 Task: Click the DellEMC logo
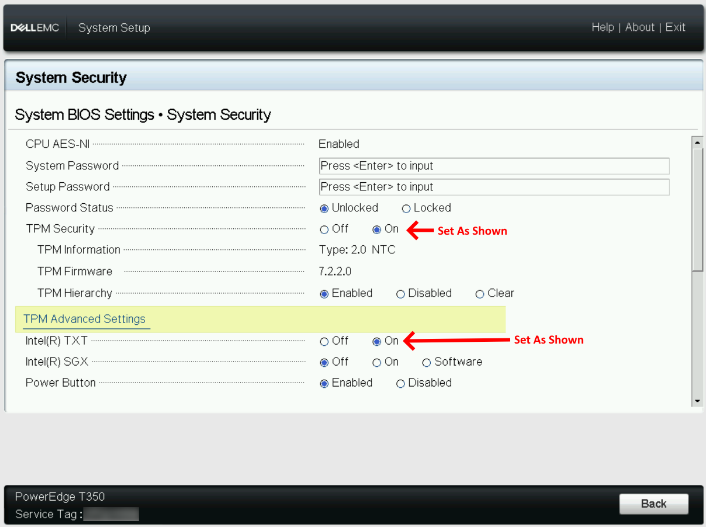(34, 27)
